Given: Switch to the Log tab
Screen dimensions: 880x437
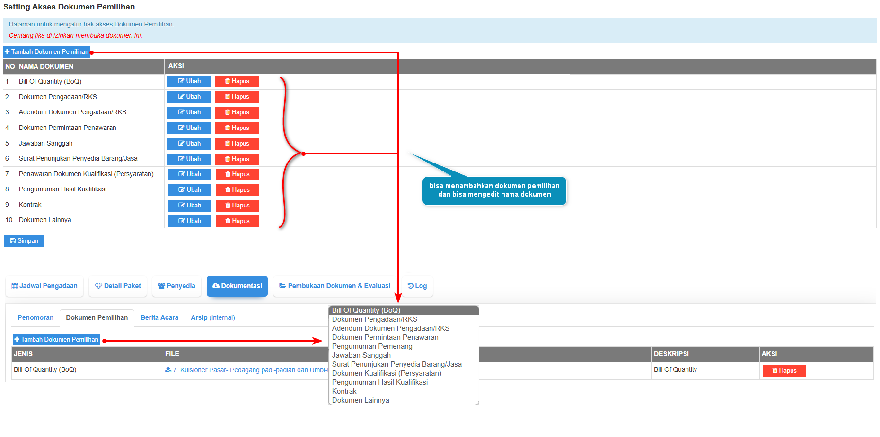Looking at the screenshot, I should tap(417, 286).
